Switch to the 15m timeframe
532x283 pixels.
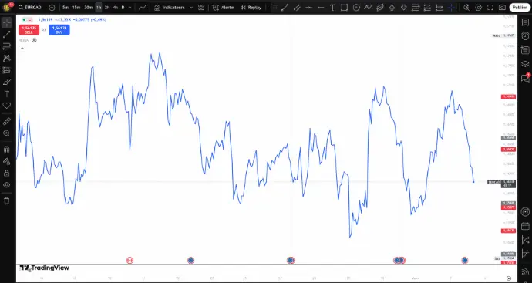[76, 8]
